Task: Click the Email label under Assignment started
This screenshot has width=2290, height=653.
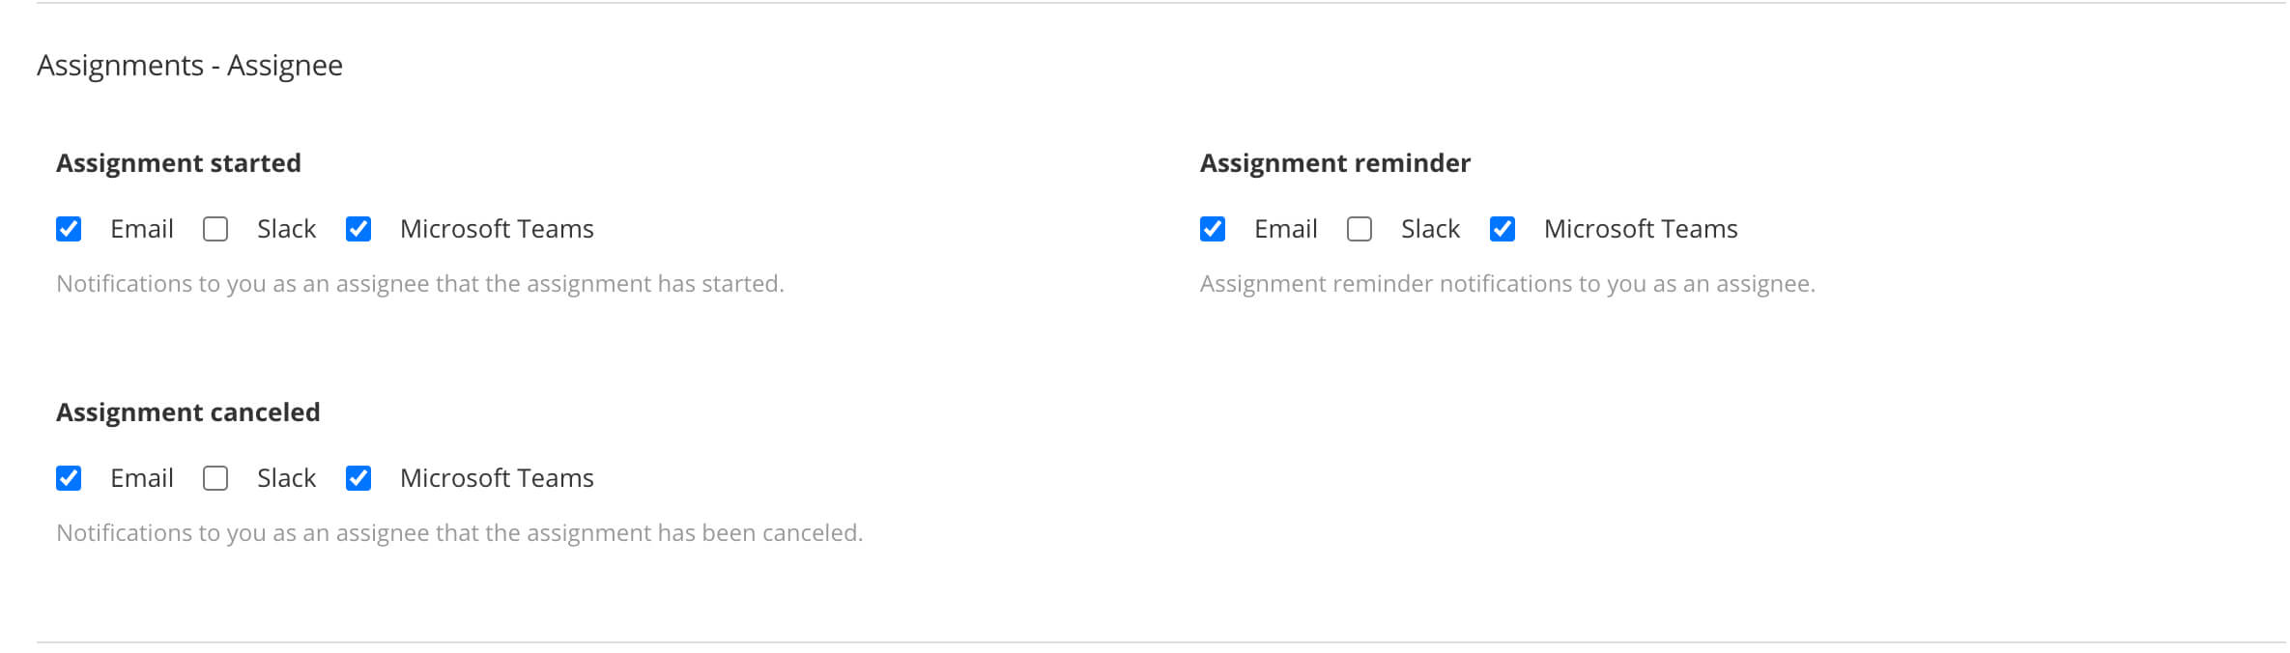Action: (140, 229)
